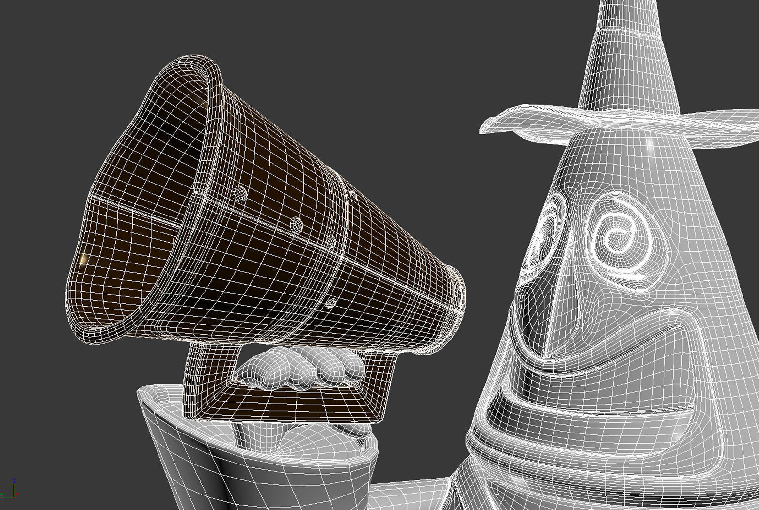The image size is (759, 510).
Task: Select the hand gripping the megaphone handle
Action: point(301,368)
